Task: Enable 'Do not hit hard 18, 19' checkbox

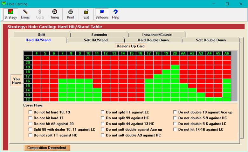Action: tap(30, 112)
